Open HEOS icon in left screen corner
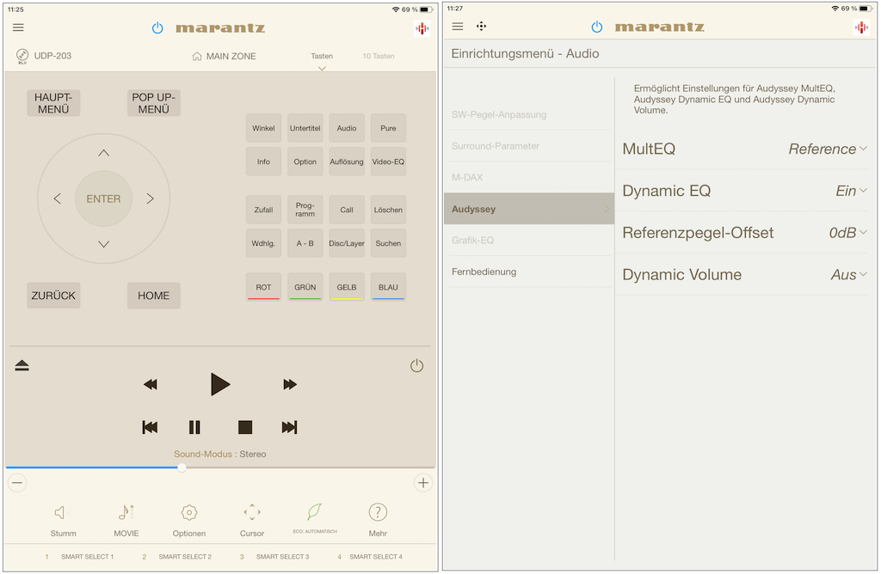This screenshot has width=881, height=574. [x=422, y=28]
